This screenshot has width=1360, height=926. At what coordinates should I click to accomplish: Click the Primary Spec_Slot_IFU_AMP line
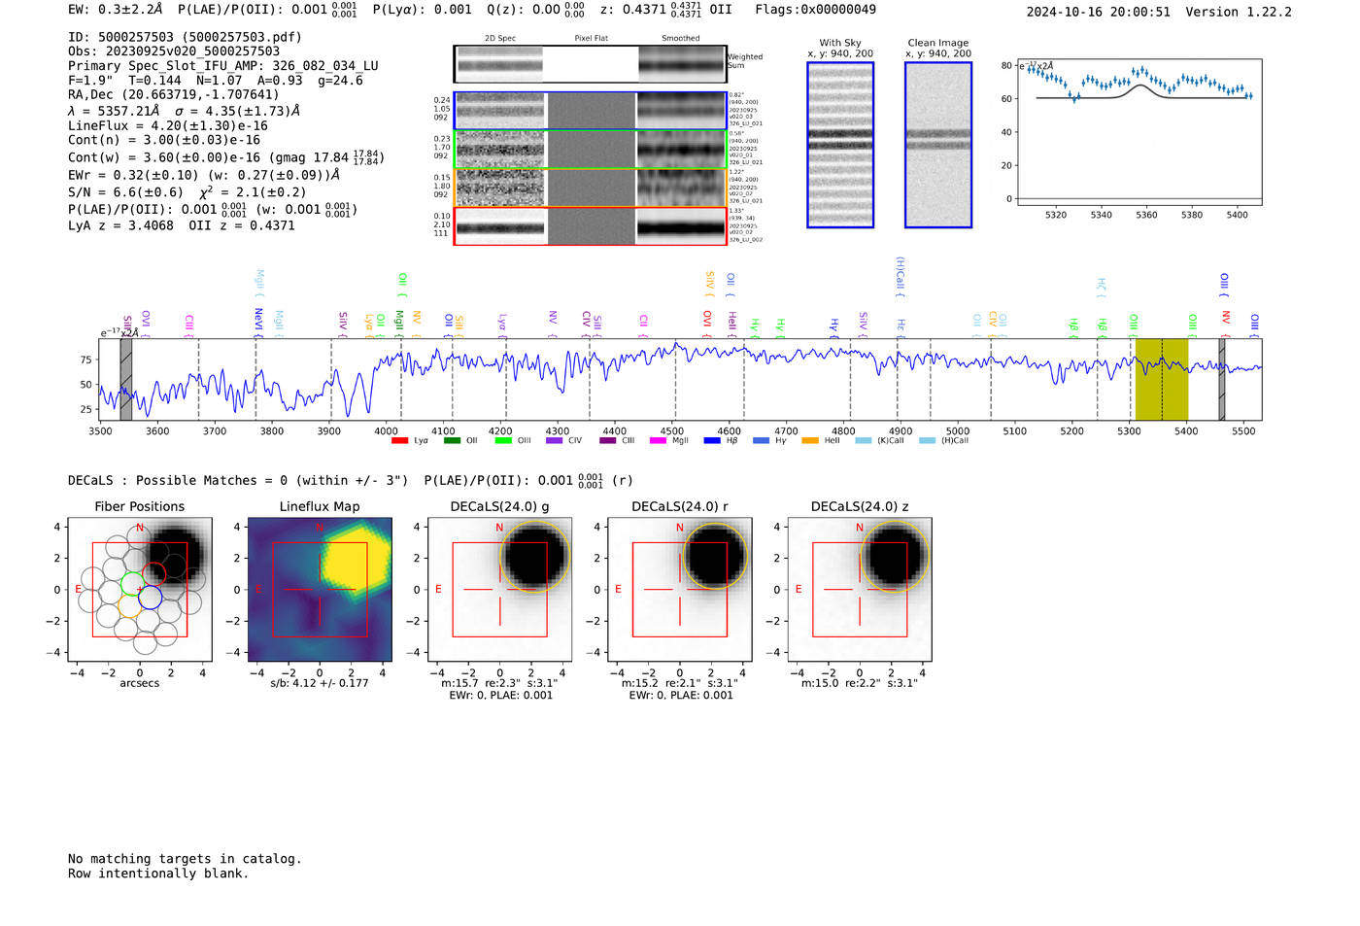coord(223,66)
